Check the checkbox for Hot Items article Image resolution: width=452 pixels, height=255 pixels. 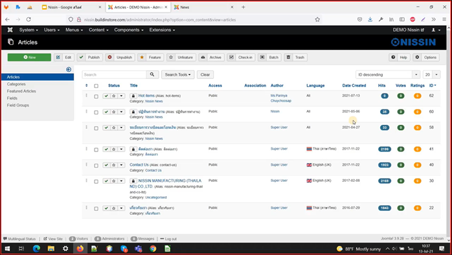tap(96, 96)
